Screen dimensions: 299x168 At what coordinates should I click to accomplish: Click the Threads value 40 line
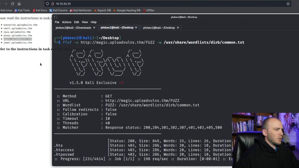click(x=83, y=123)
